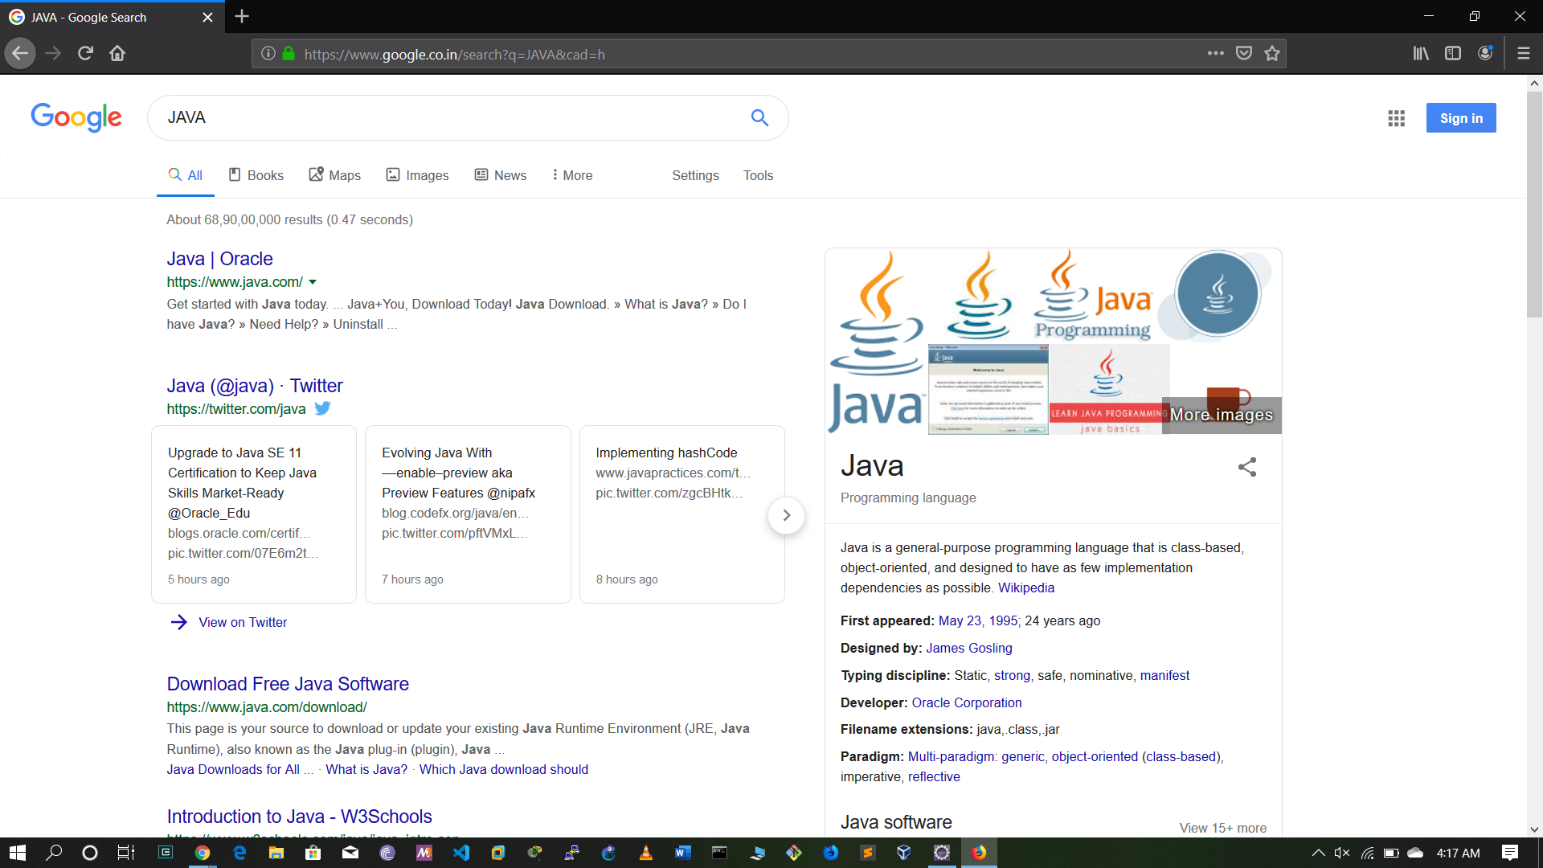Bookmark this page with the star icon
This screenshot has height=868, width=1543.
click(x=1271, y=54)
